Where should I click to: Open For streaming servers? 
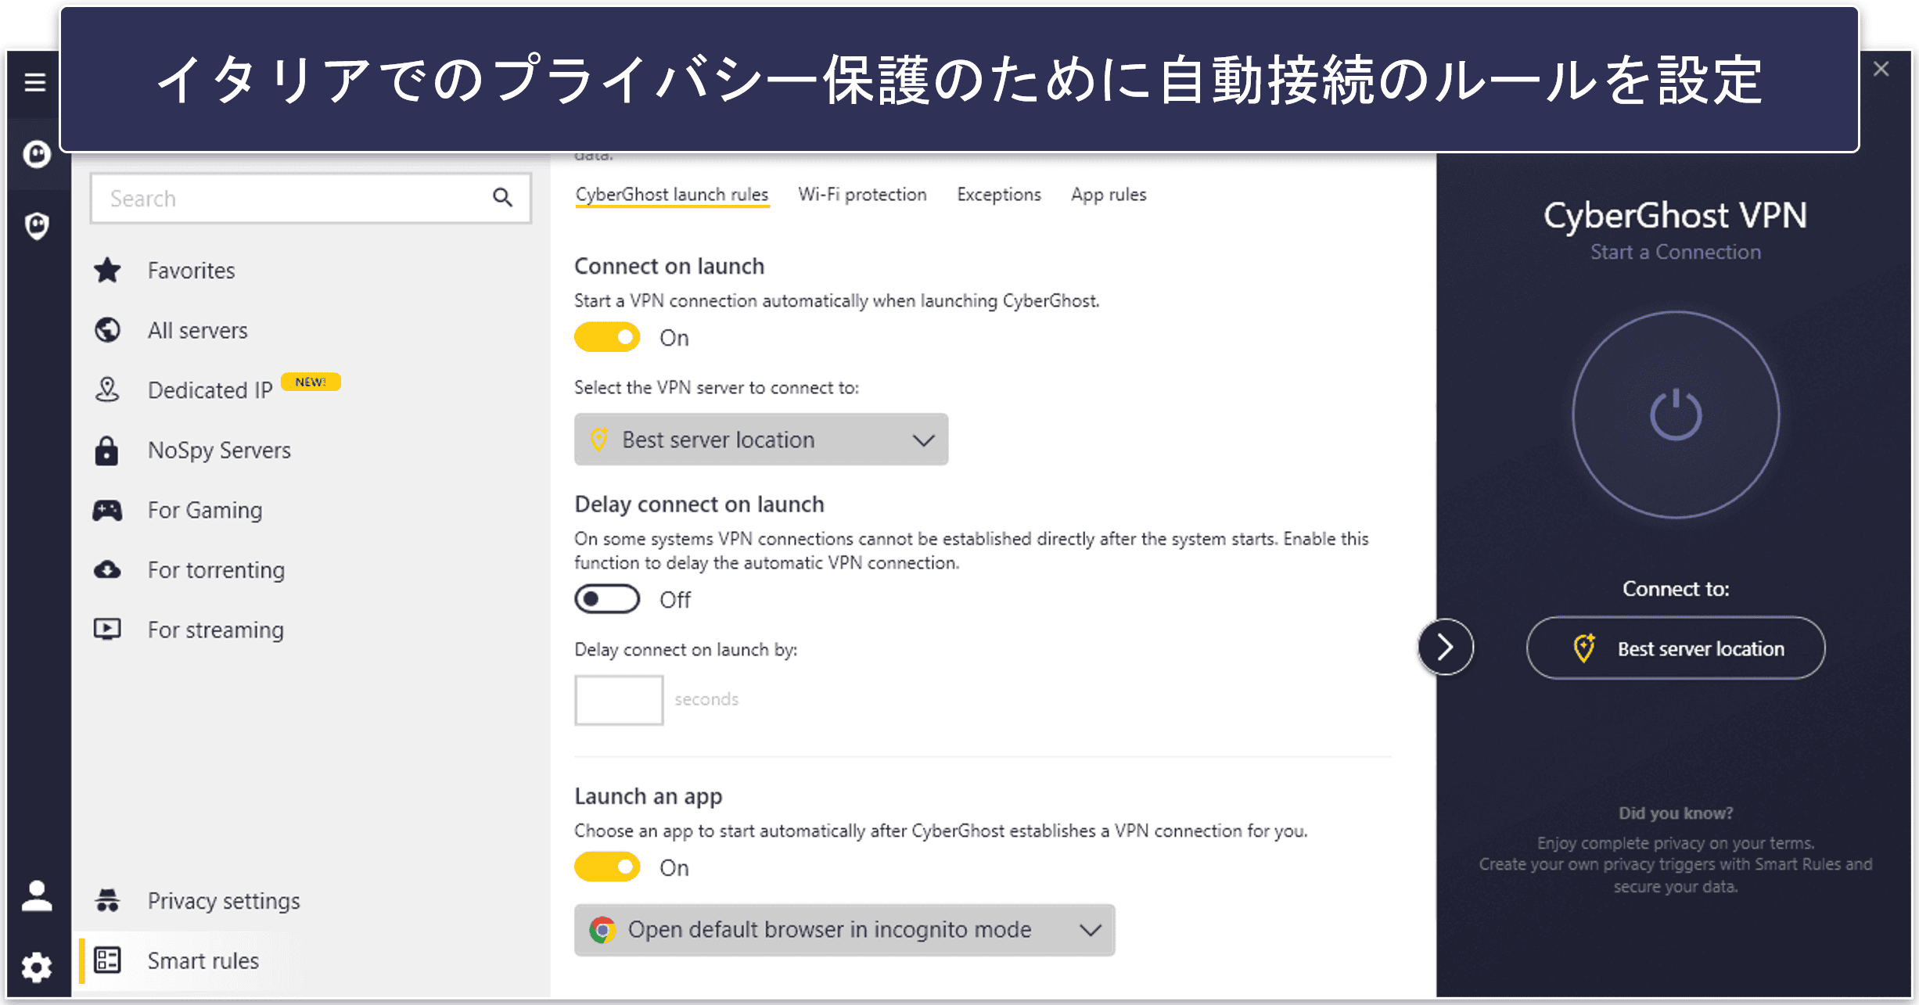(x=216, y=630)
